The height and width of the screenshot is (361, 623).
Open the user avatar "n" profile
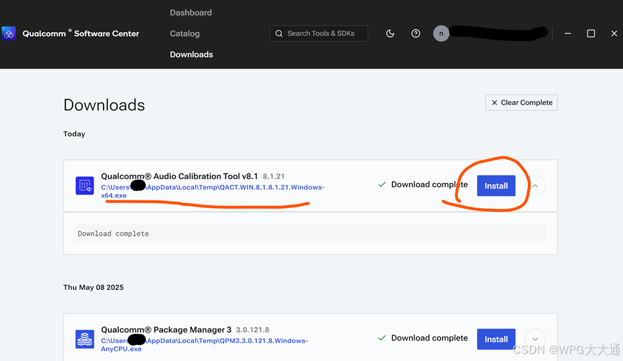click(x=441, y=33)
